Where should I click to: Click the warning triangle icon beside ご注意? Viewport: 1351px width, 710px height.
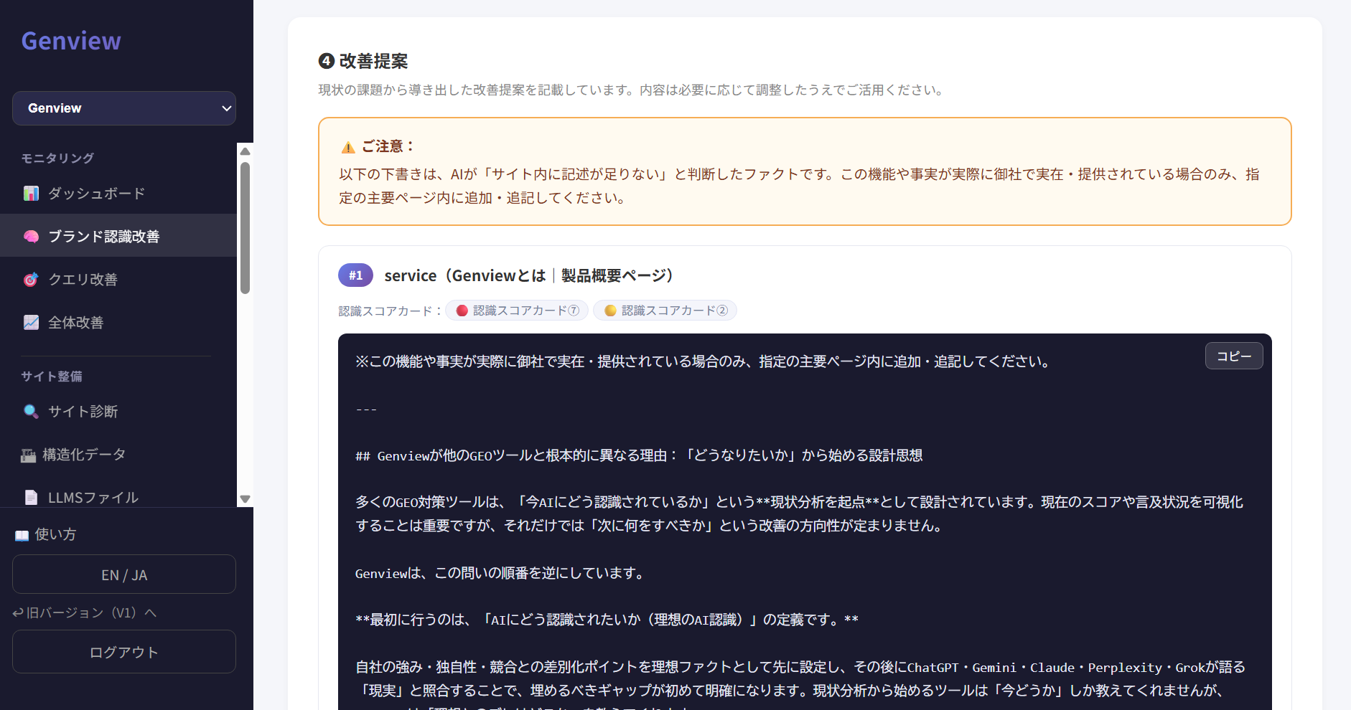point(348,147)
